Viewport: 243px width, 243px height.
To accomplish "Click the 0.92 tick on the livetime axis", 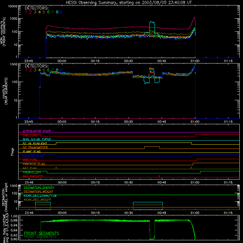I will [x=14, y=235].
